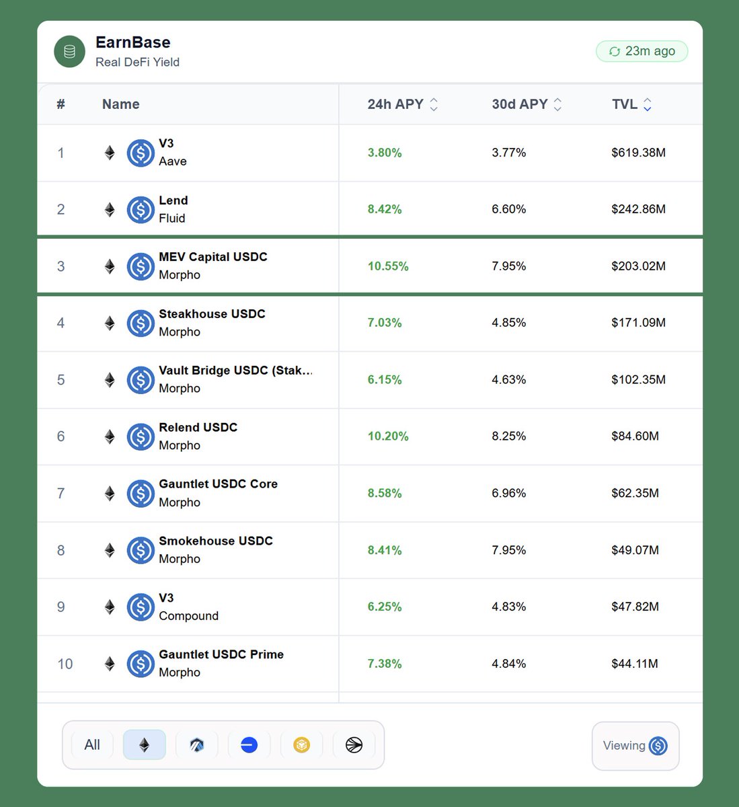The image size is (739, 807).
Task: Click the $47.82M TVL value
Action: (635, 607)
